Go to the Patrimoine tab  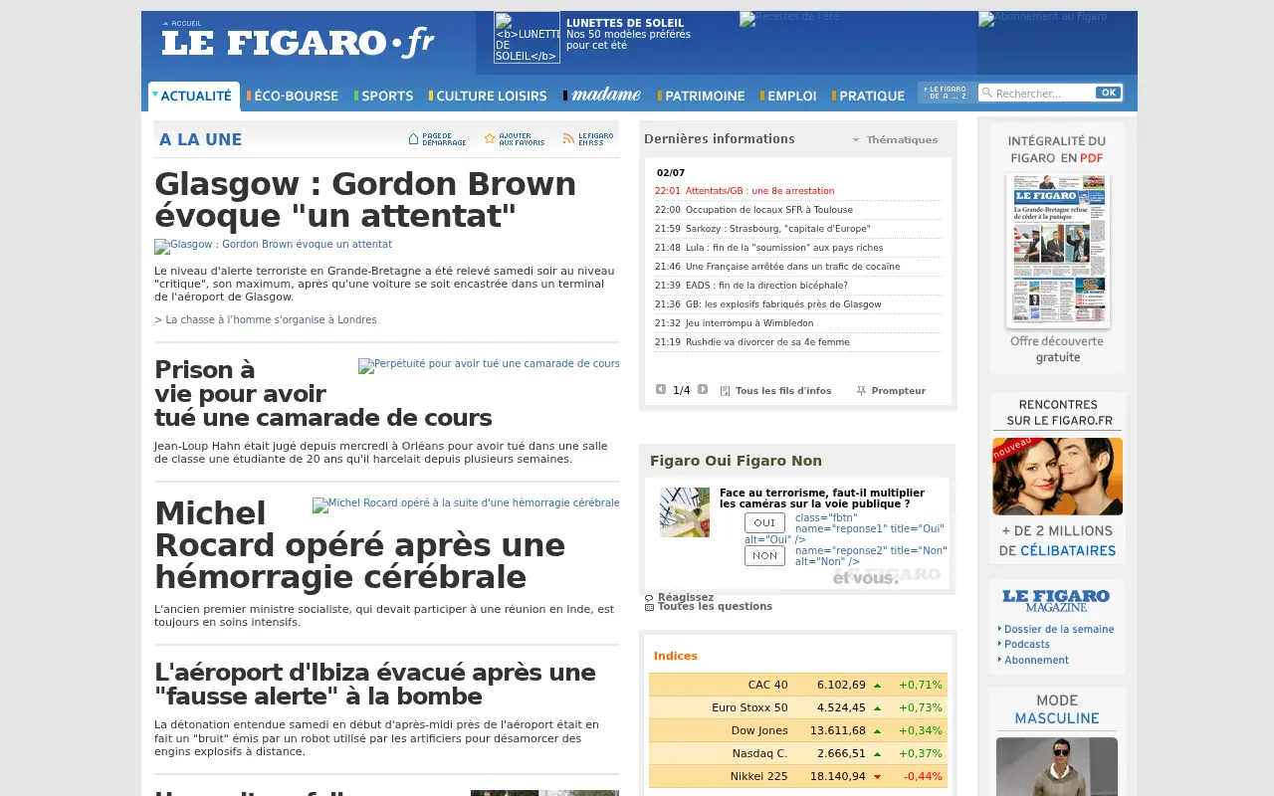pos(702,97)
